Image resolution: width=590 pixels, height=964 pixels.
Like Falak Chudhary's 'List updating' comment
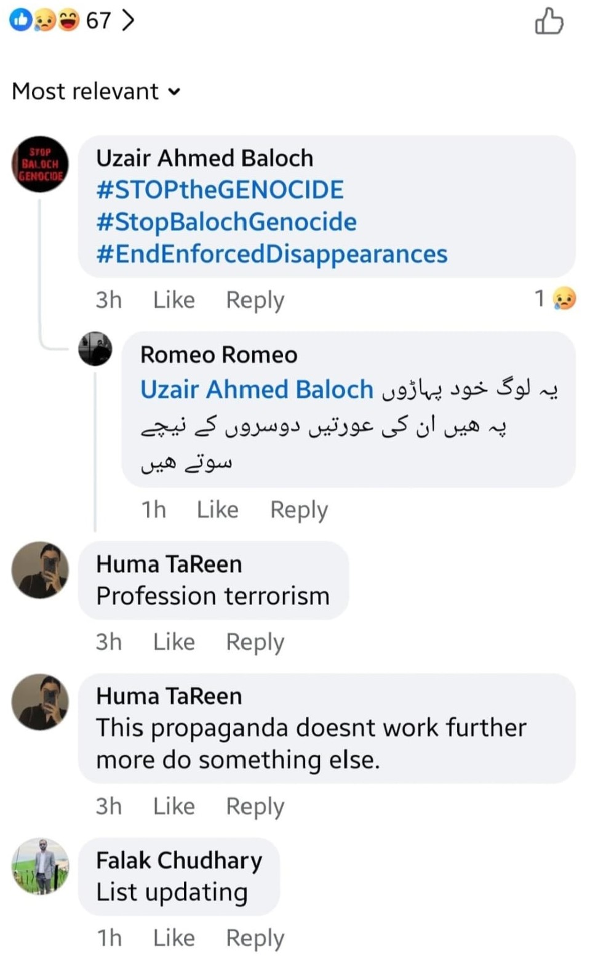(x=174, y=938)
